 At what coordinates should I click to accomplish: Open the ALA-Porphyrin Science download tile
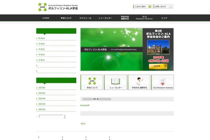162,82
